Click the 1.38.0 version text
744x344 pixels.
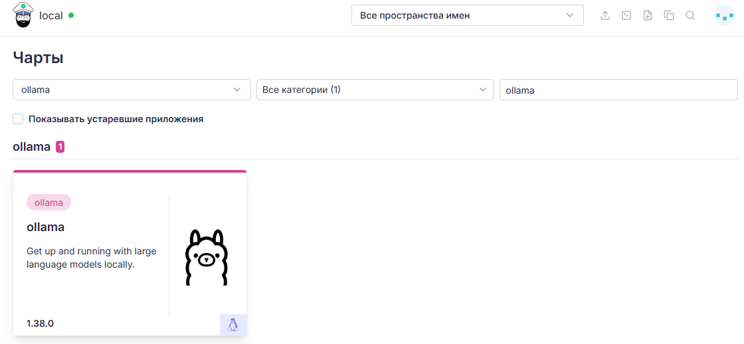tap(41, 323)
